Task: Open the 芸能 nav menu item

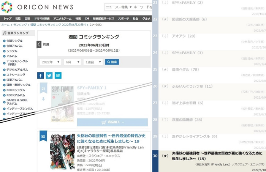Action: click(18, 19)
